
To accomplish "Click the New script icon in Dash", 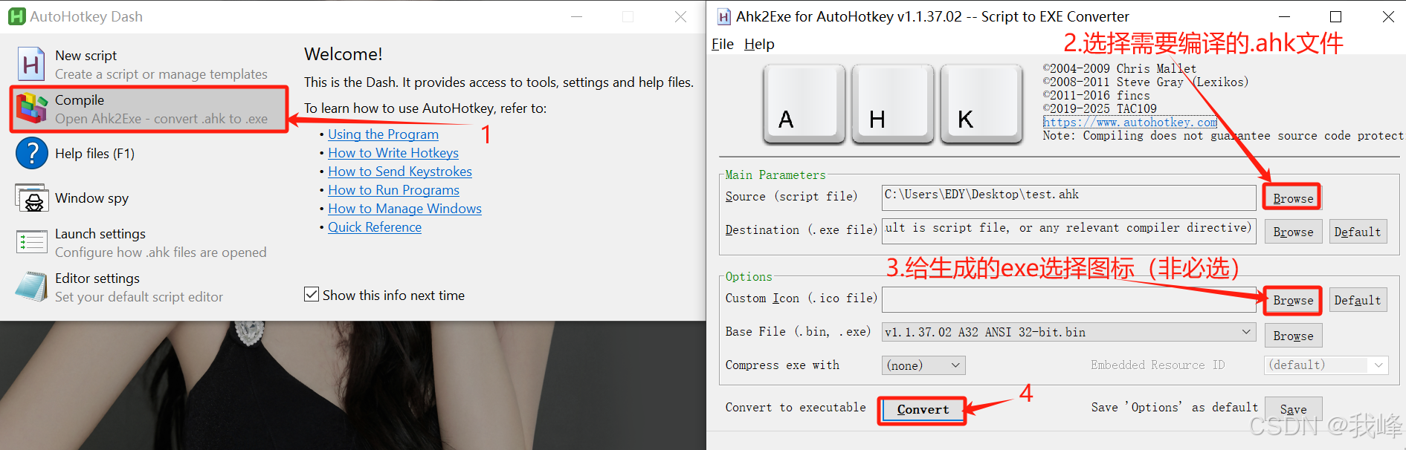I will (31, 64).
